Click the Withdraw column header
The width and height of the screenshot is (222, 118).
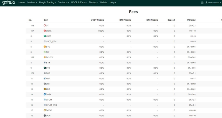coord(191,20)
